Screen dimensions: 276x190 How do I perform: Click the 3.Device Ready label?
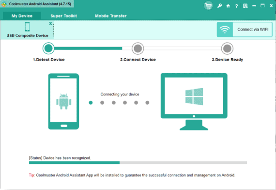228,60
